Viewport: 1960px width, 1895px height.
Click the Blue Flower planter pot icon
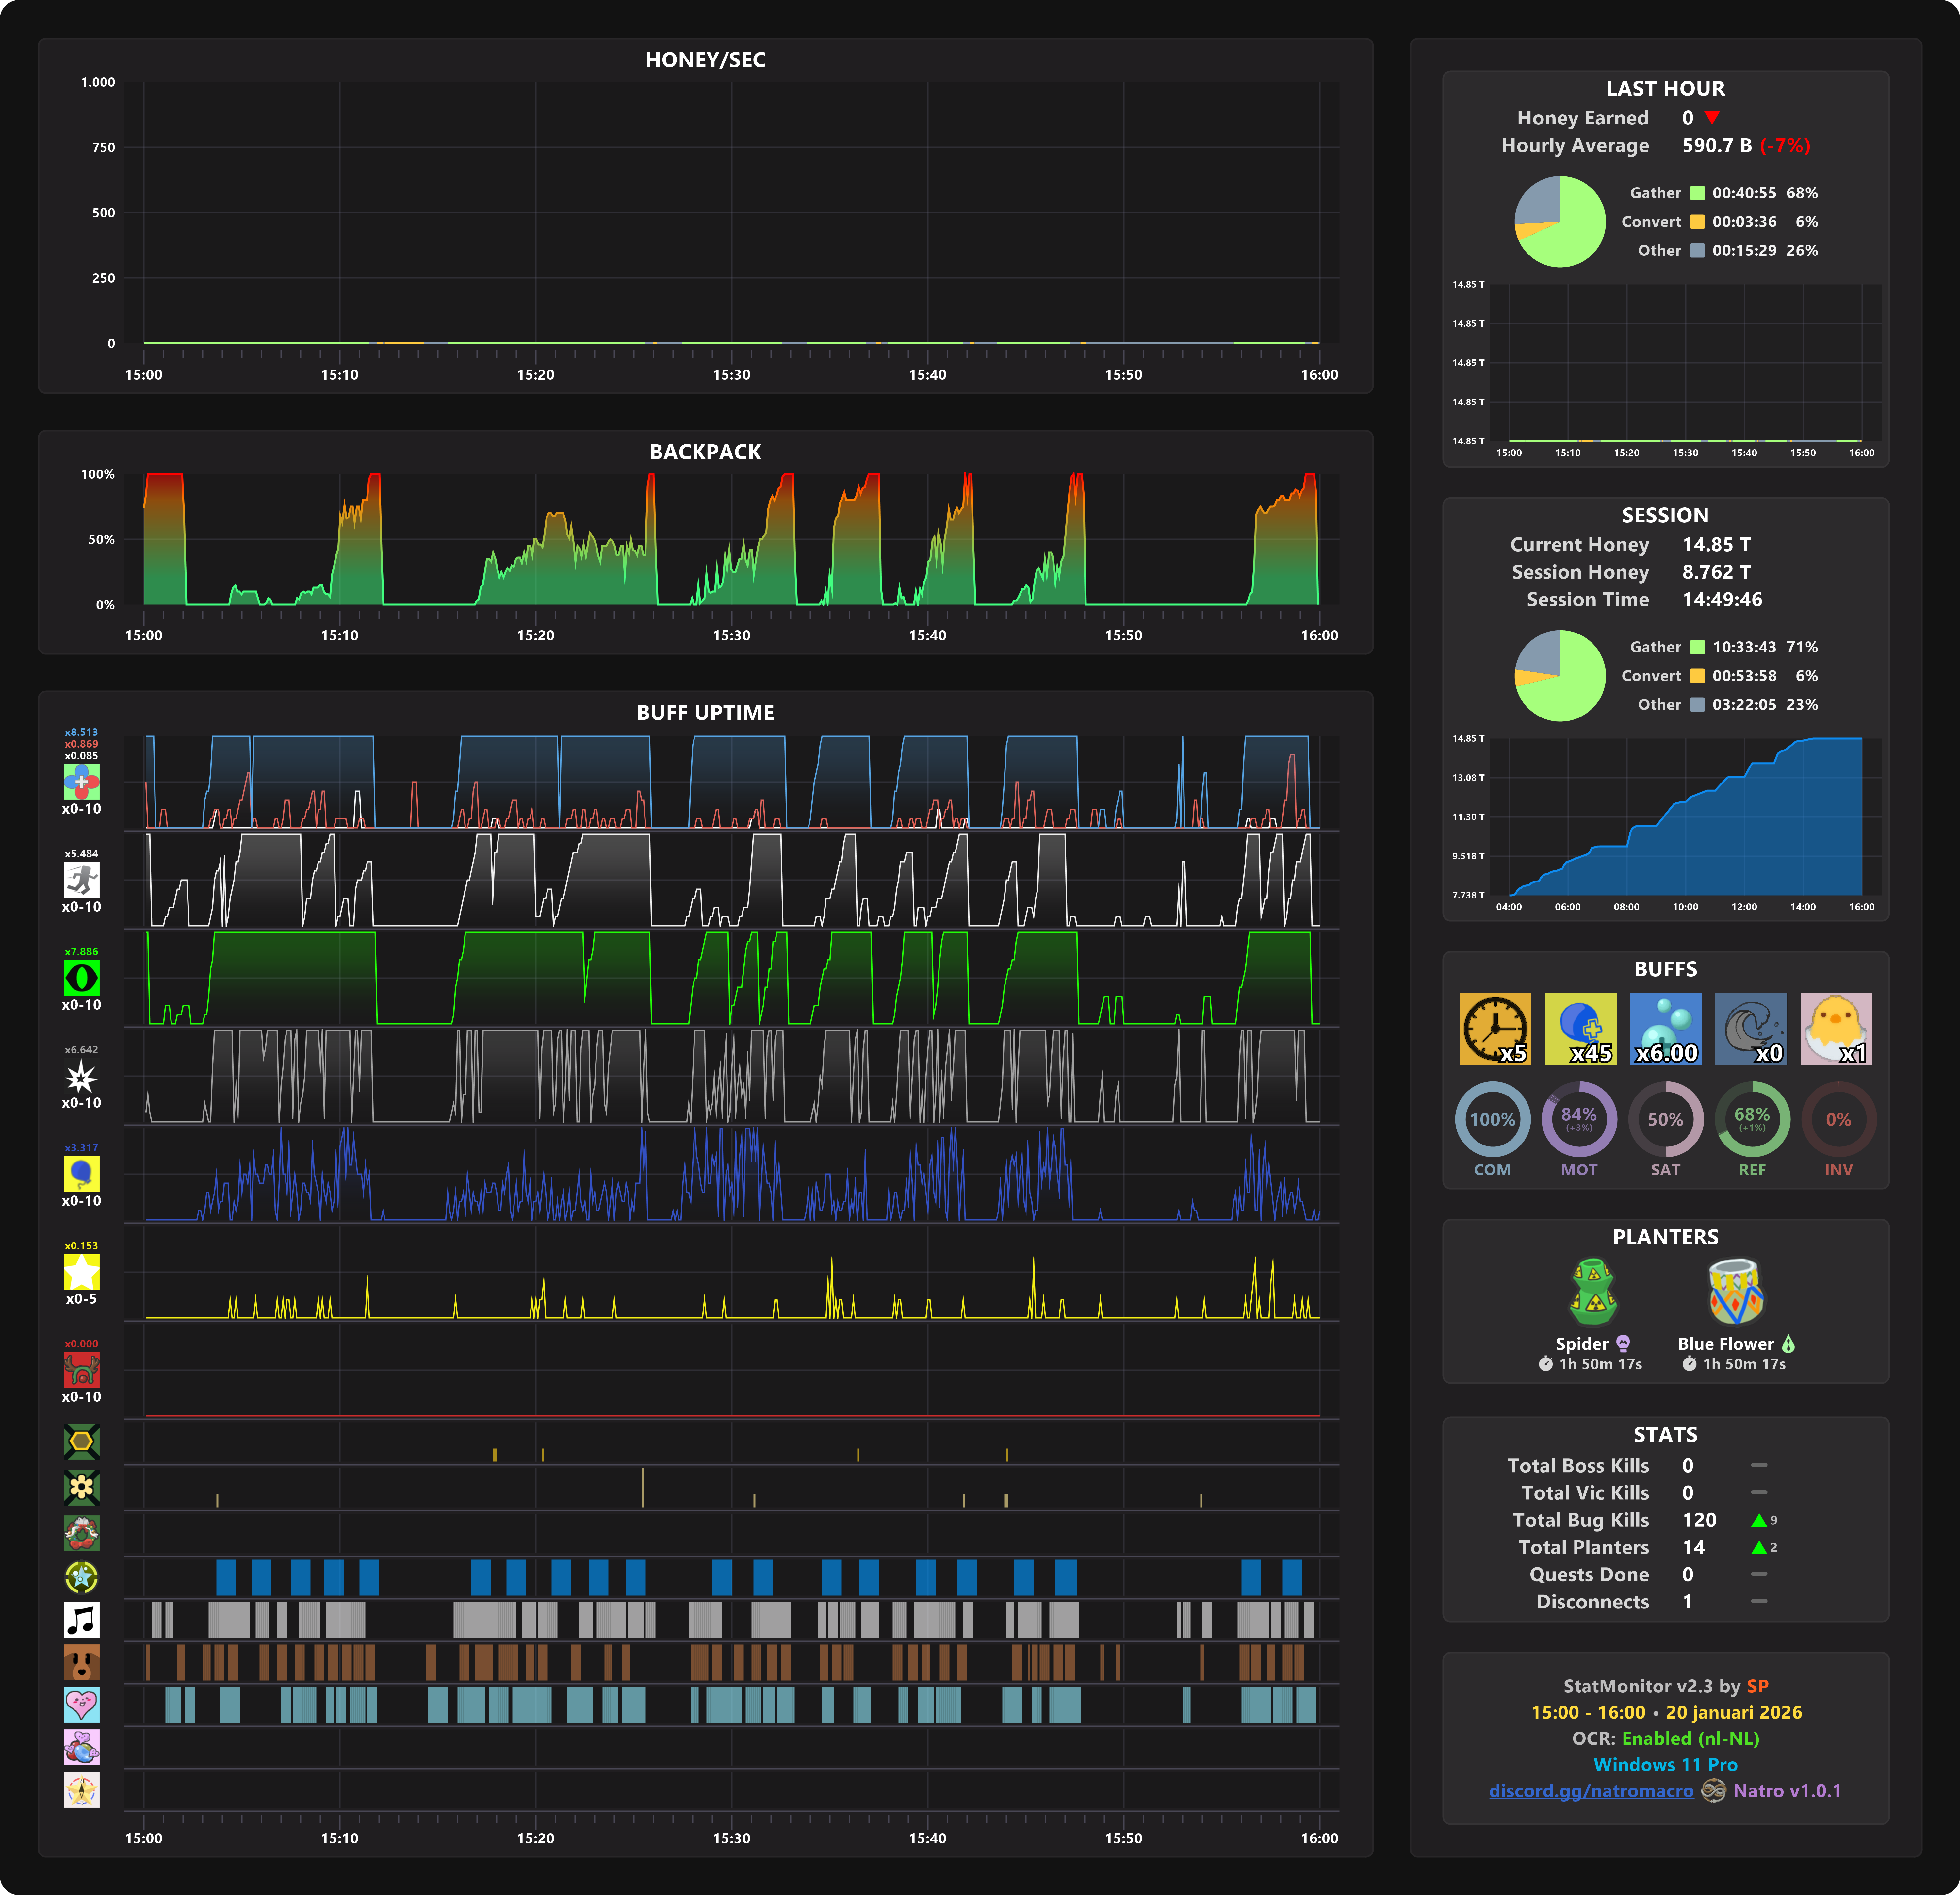[x=1736, y=1291]
